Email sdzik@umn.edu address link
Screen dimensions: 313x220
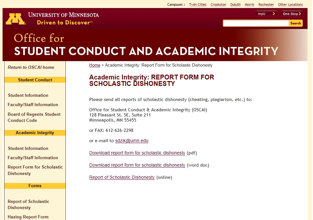click(x=132, y=141)
